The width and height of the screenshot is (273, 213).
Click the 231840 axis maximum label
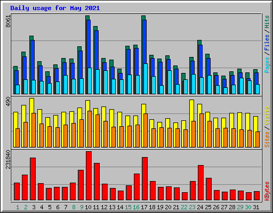(x=8, y=159)
